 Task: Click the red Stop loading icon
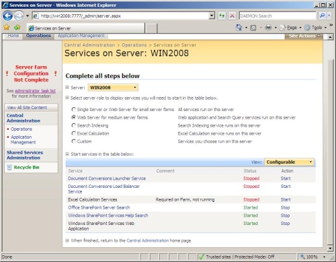pos(233,15)
